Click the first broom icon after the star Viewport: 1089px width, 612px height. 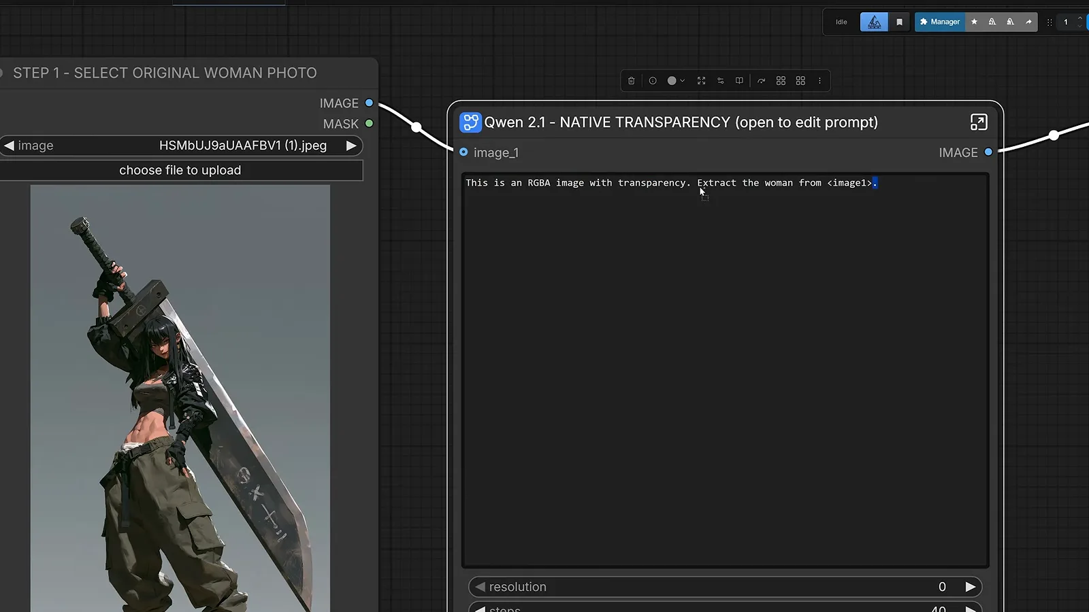tap(992, 22)
